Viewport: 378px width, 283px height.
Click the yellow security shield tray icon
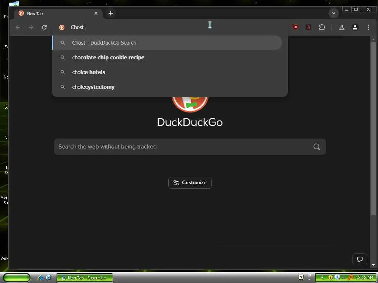pos(330,278)
